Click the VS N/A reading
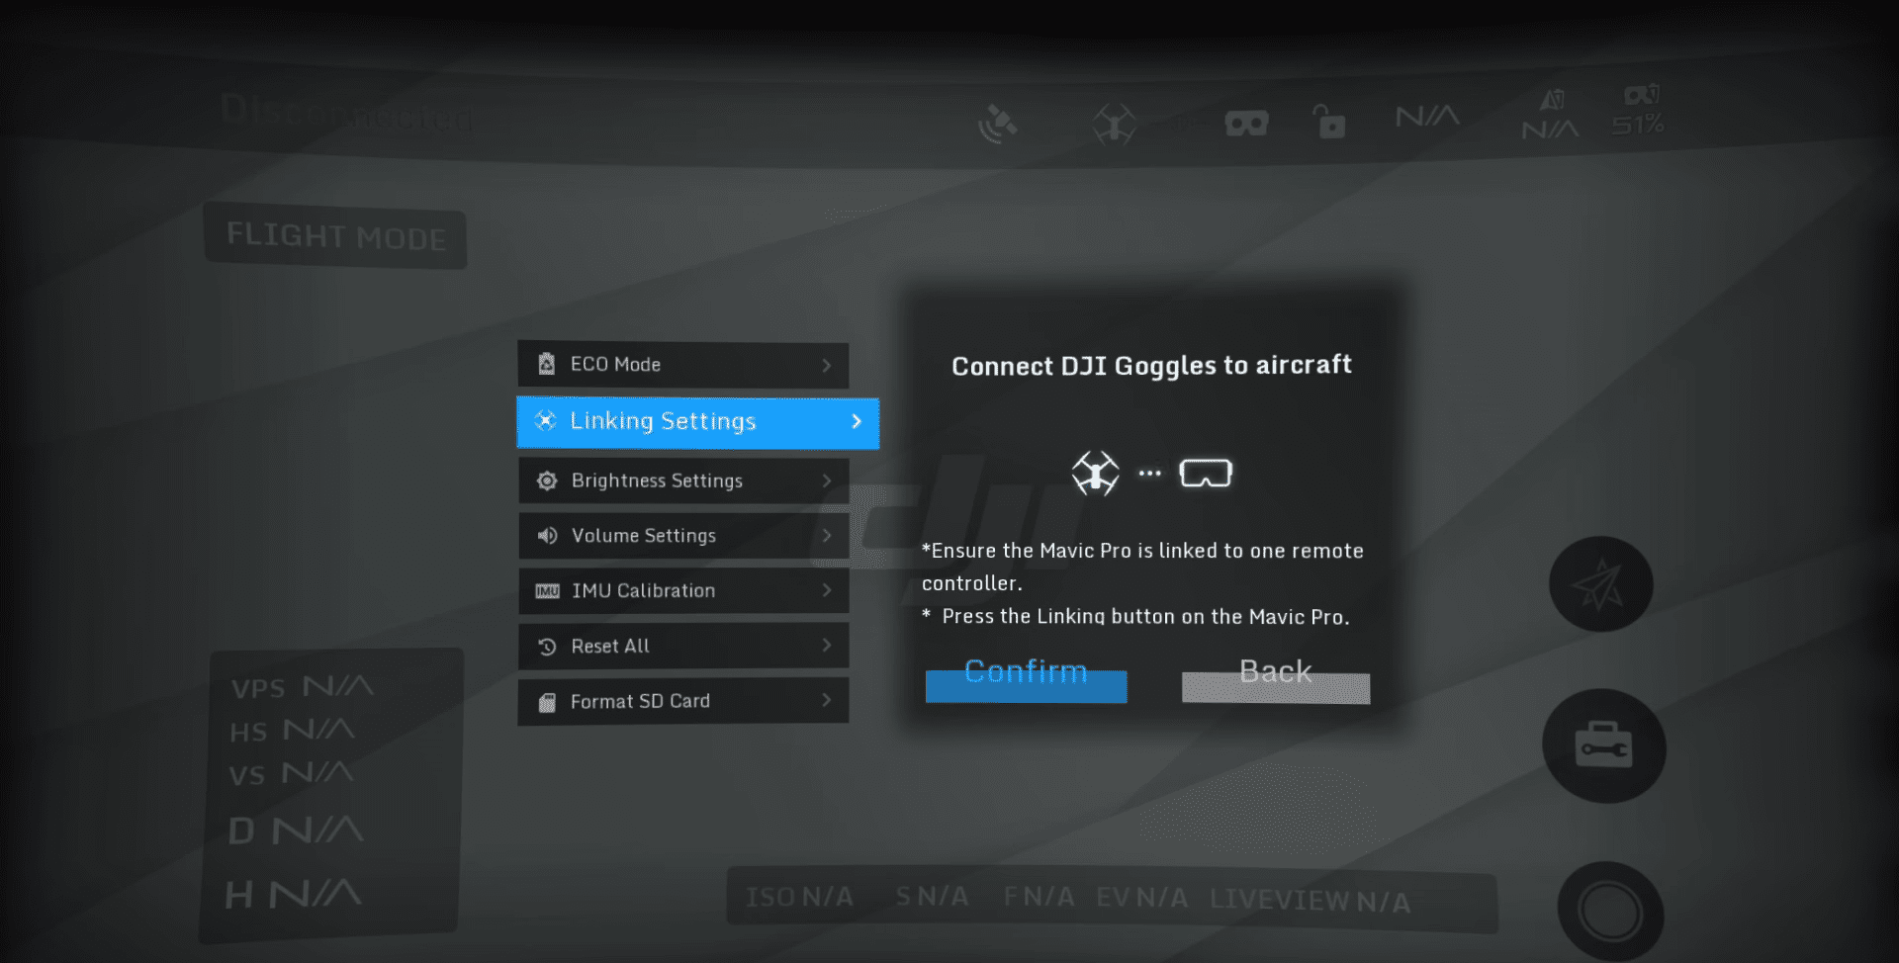 (291, 773)
